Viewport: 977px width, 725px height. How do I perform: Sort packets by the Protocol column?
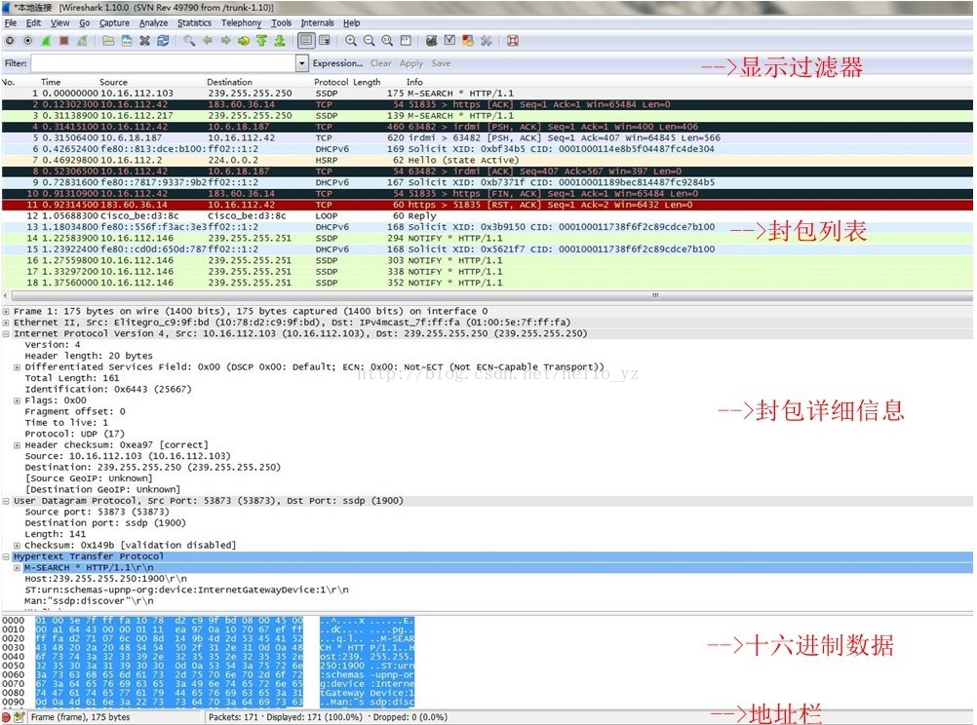tap(331, 82)
